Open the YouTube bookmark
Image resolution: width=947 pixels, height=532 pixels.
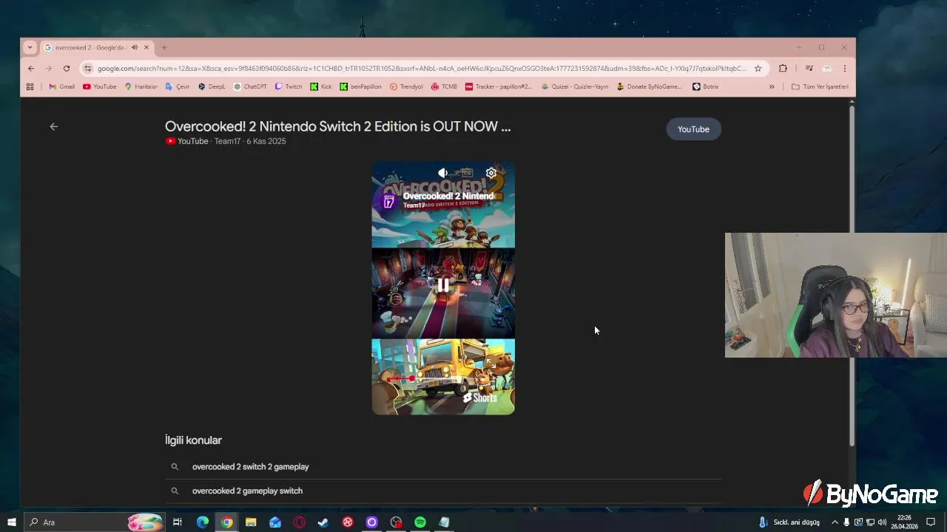coord(99,86)
